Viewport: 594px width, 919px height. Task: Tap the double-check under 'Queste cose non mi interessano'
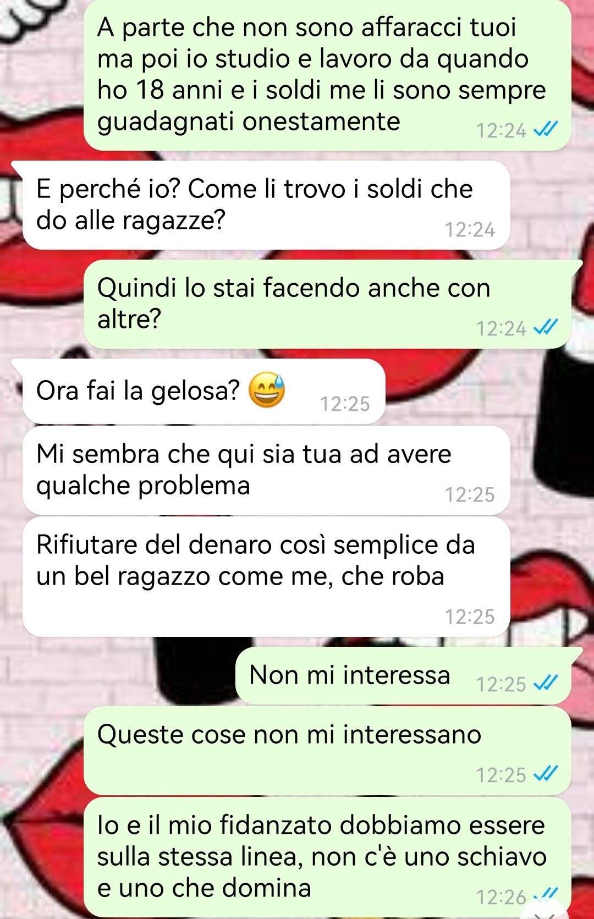546,774
